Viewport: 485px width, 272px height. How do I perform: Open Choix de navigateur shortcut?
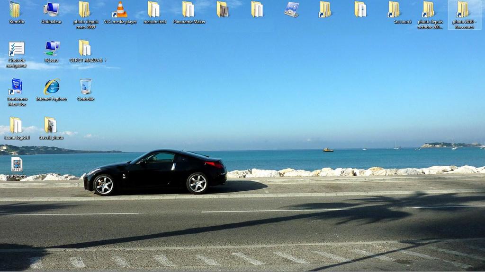pos(17,49)
